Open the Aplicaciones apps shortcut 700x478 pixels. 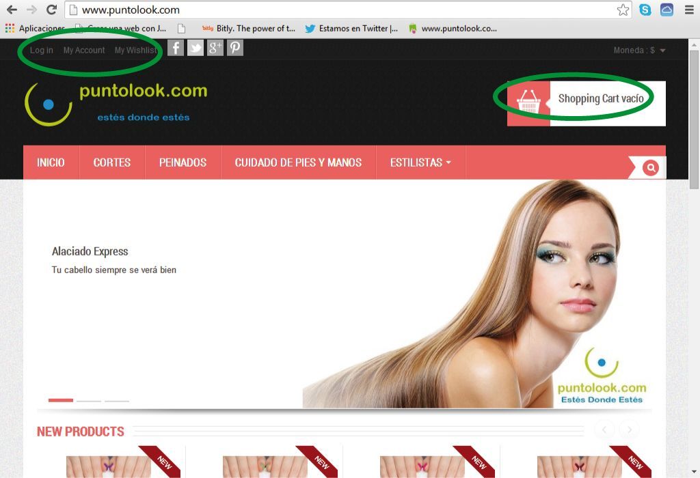(x=35, y=29)
